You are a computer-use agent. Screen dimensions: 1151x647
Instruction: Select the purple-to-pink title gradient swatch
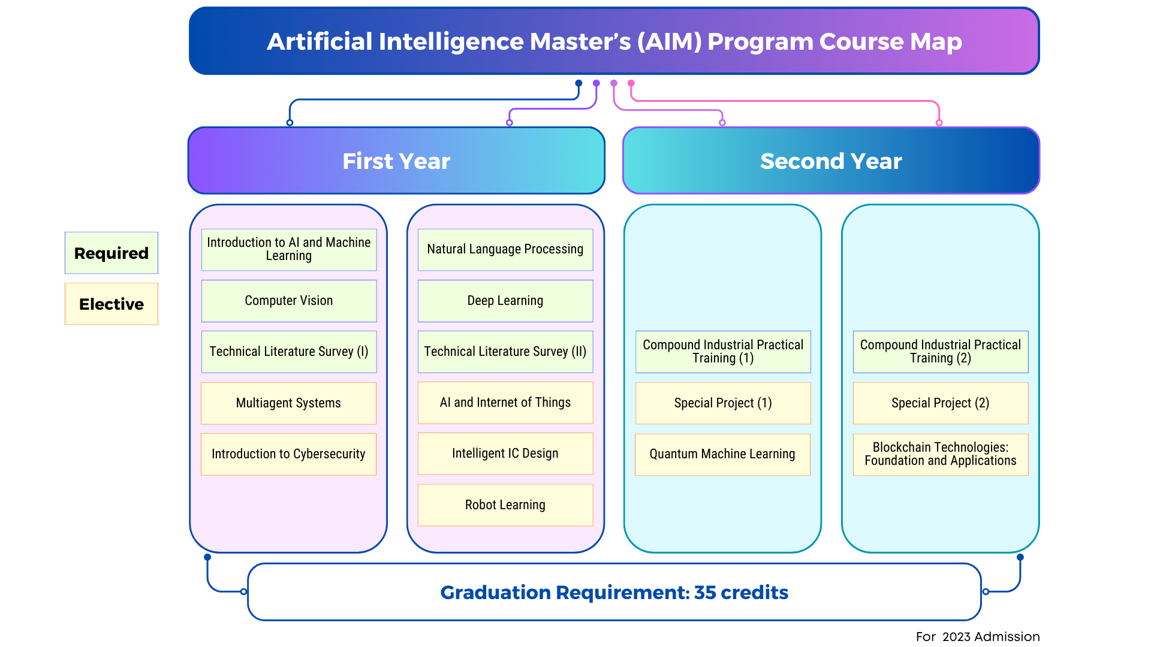575,41
